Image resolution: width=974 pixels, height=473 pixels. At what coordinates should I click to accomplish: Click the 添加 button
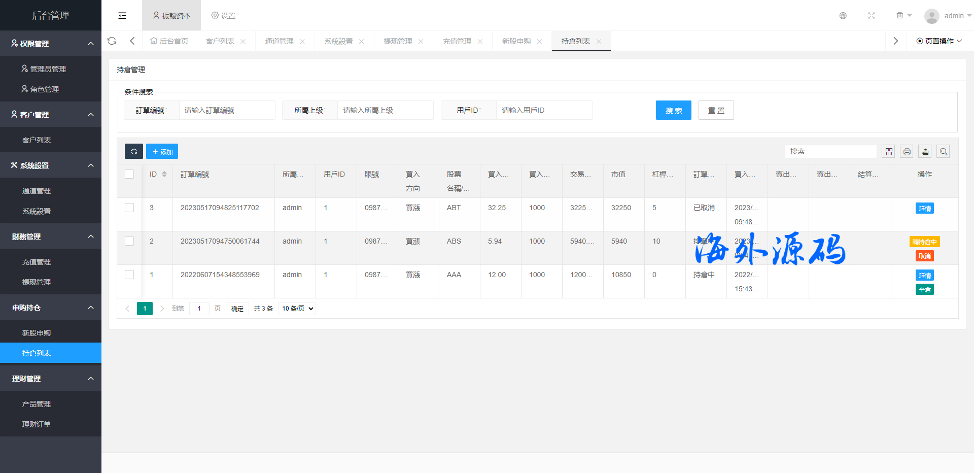(162, 151)
